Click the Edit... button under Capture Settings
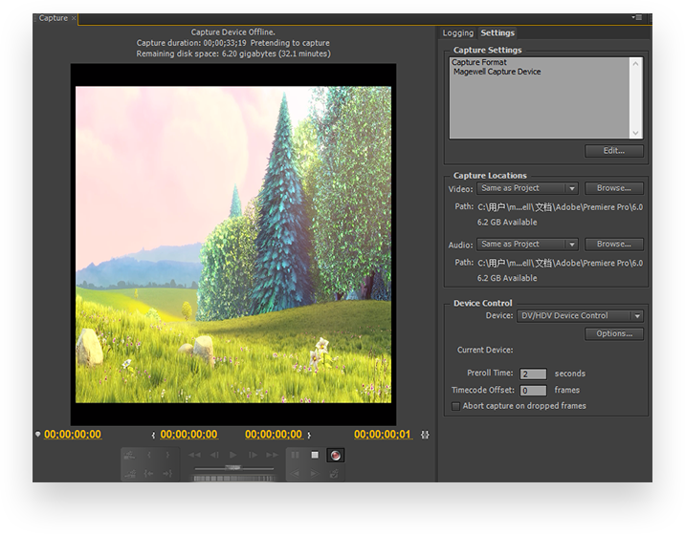This screenshot has width=685, height=534. (x=613, y=151)
